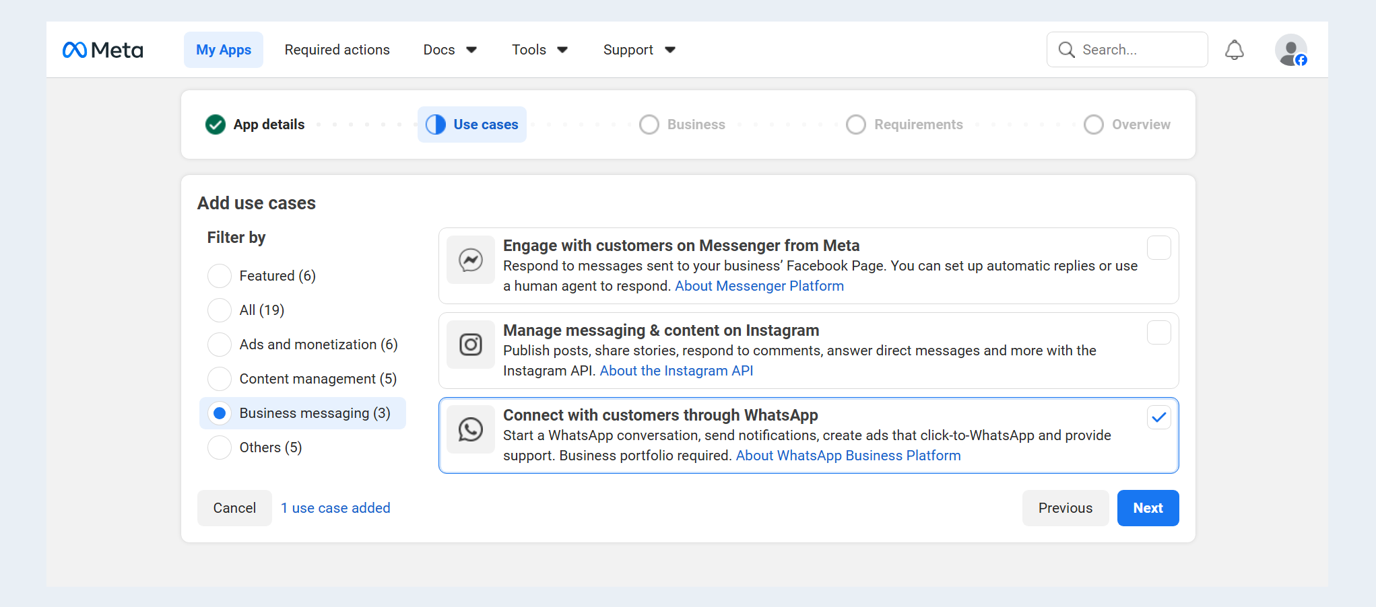Screen dimensions: 1376x607
Task: Click 'Connect with customers through WhatsApp' title
Action: coord(661,415)
